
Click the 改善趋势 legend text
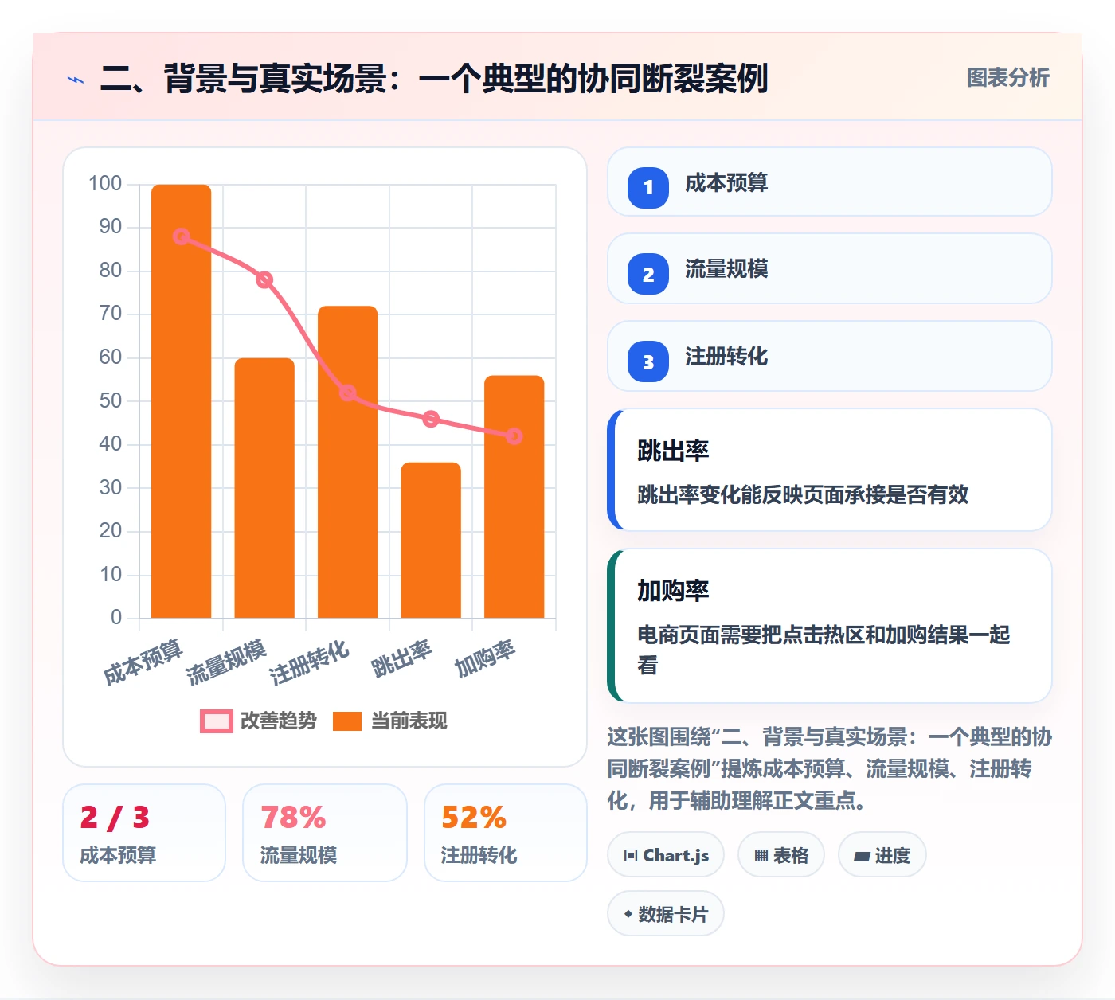coord(279,721)
